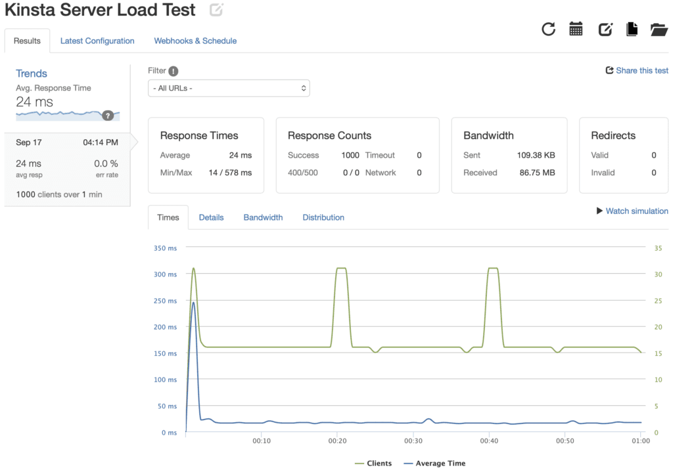Viewport: 673px width, 476px height.
Task: Click the 400/500 label in Response Counts
Action: coord(302,173)
